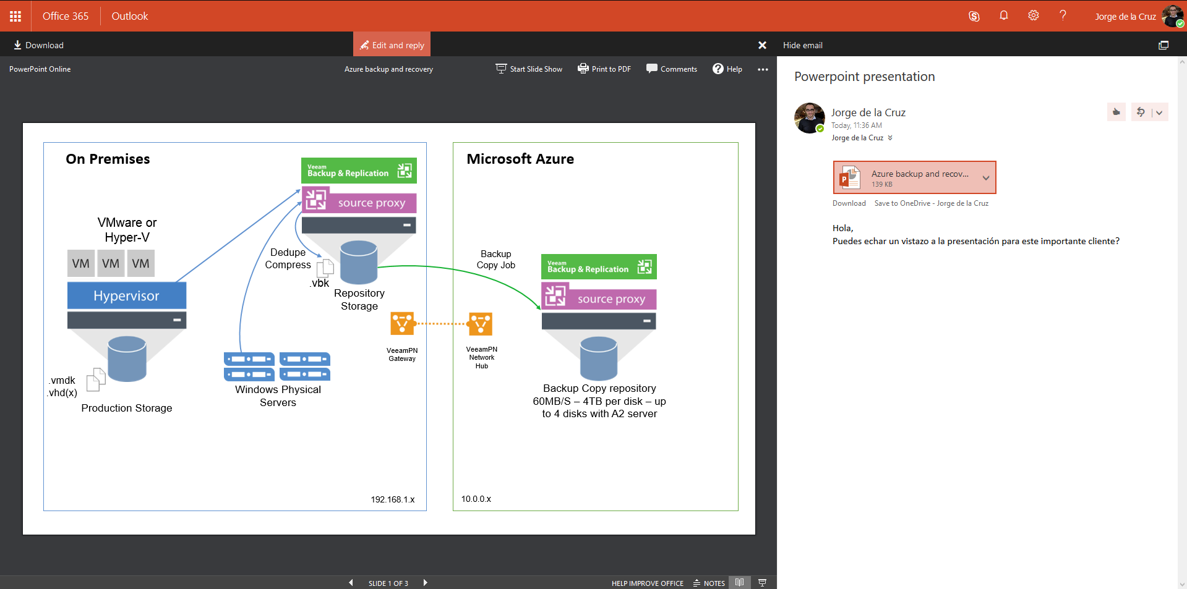This screenshot has height=589, width=1187.
Task: Switch to slide show view in status bar
Action: click(762, 582)
